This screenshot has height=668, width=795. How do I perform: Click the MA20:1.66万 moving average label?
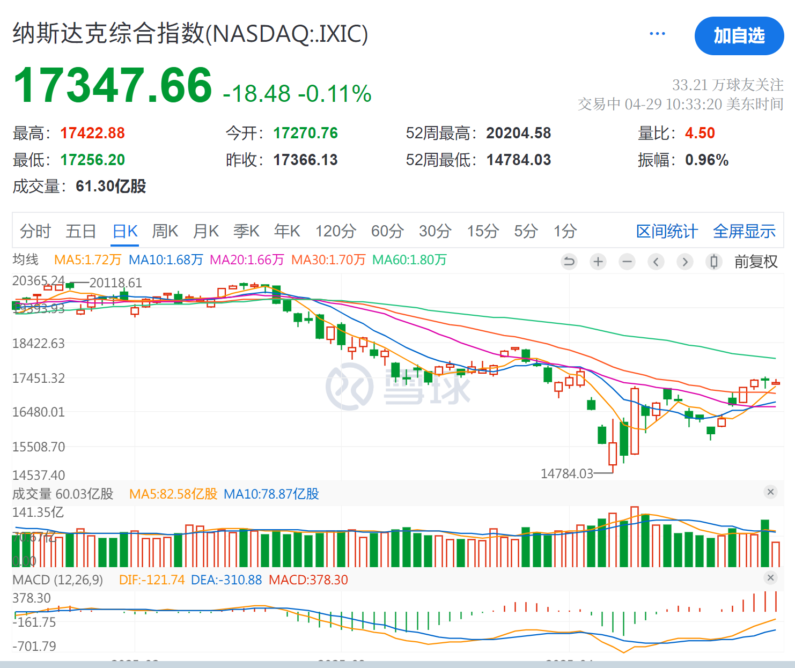(x=247, y=260)
